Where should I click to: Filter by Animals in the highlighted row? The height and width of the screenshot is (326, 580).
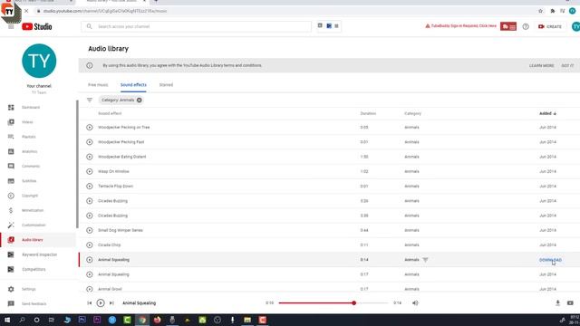[x=425, y=260]
